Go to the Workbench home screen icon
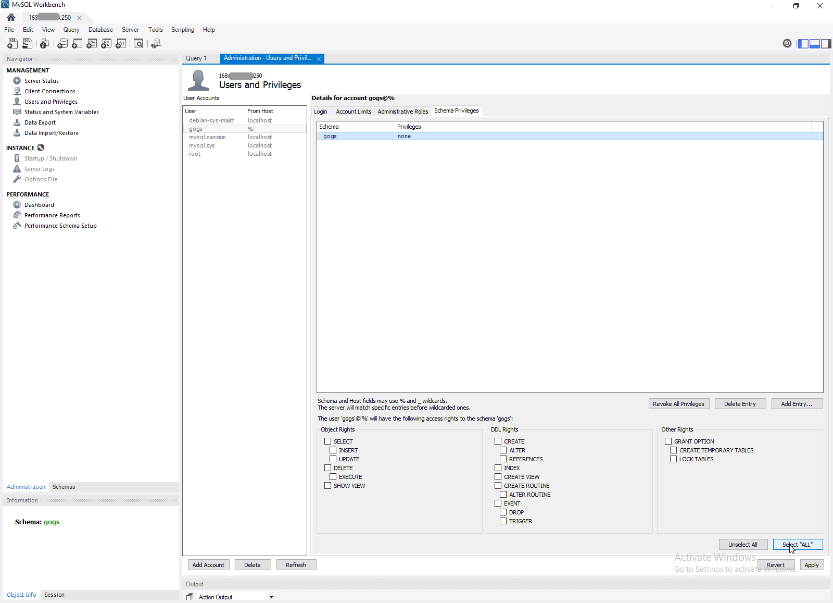Viewport: 833px width, 603px height. pyautogui.click(x=11, y=17)
